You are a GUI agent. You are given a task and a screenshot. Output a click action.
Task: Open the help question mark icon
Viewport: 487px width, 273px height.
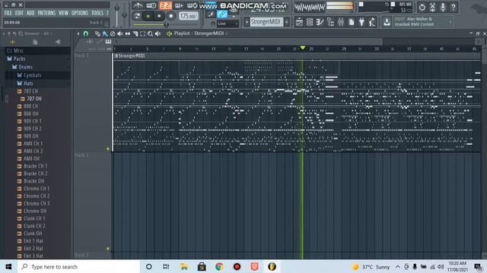[x=454, y=7]
